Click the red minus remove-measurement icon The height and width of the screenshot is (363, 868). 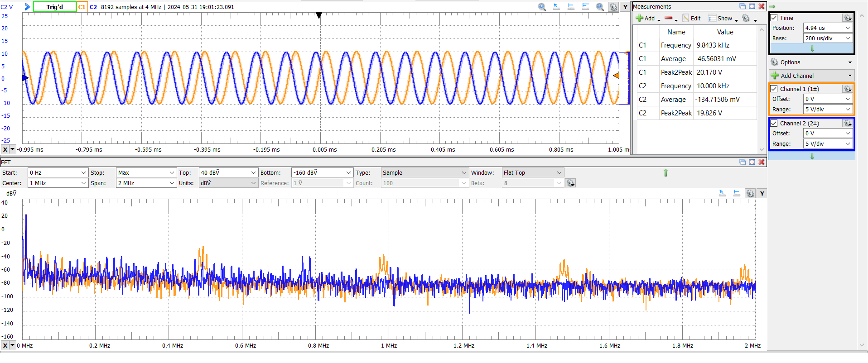pos(668,18)
